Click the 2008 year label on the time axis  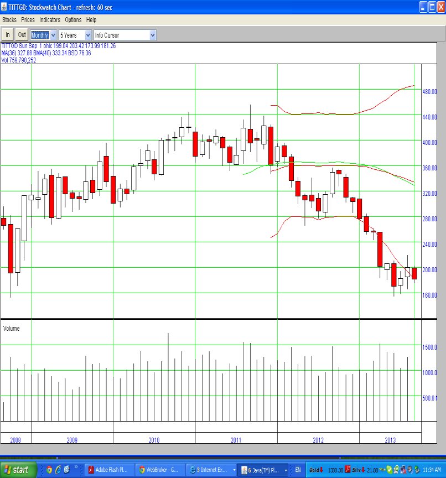coord(15,440)
